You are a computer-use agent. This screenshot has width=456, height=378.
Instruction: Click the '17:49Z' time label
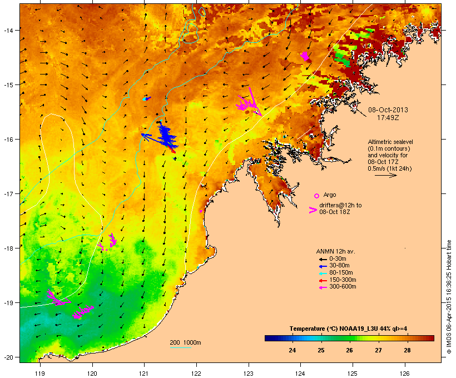click(388, 118)
